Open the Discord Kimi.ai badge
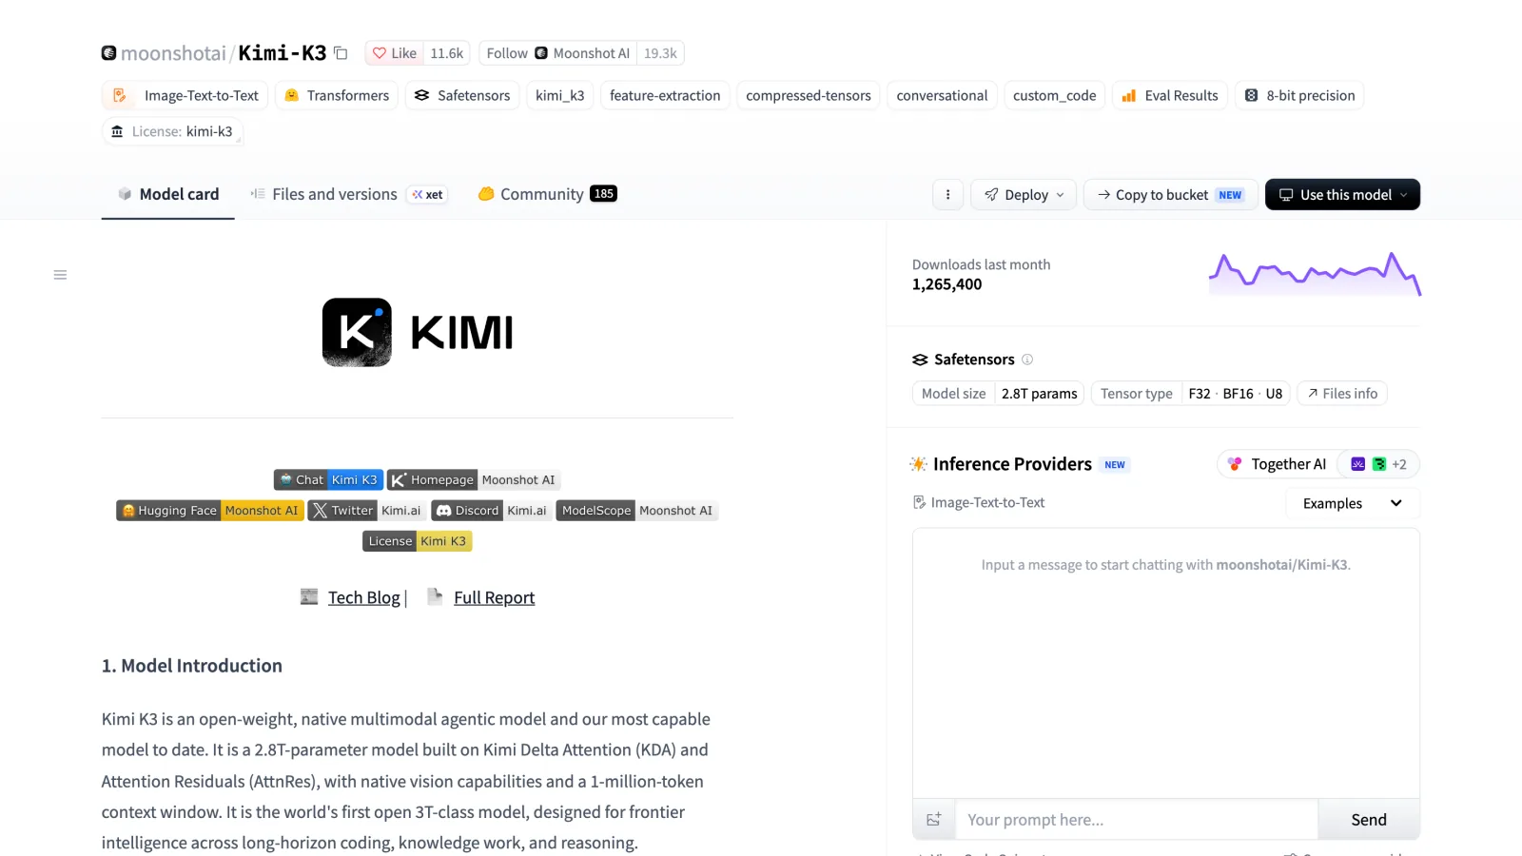Screen dimensions: 1522x856 (x=492, y=511)
